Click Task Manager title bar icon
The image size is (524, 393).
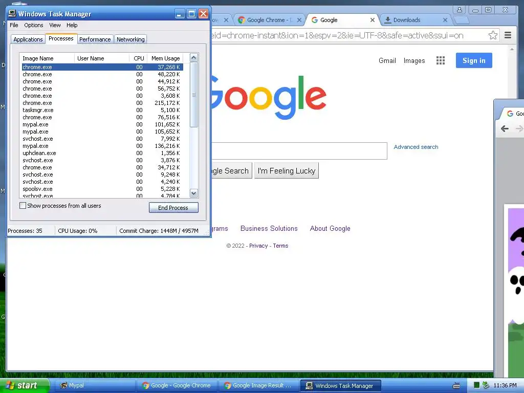coord(12,13)
